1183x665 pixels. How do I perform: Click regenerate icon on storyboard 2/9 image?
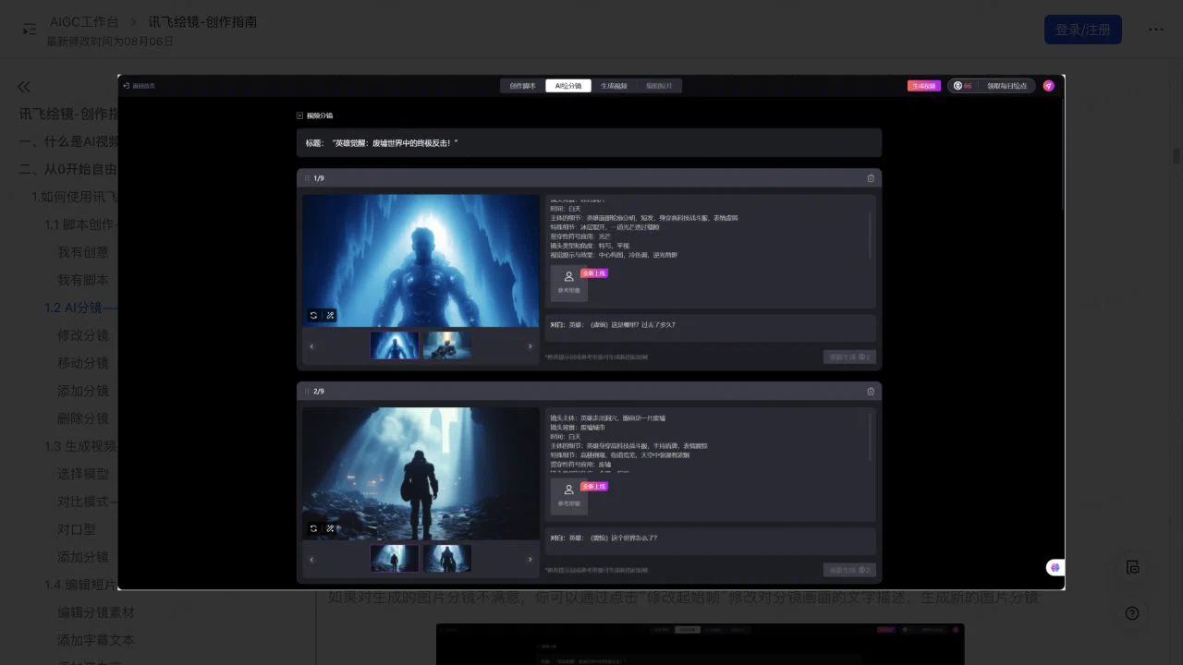pos(313,528)
